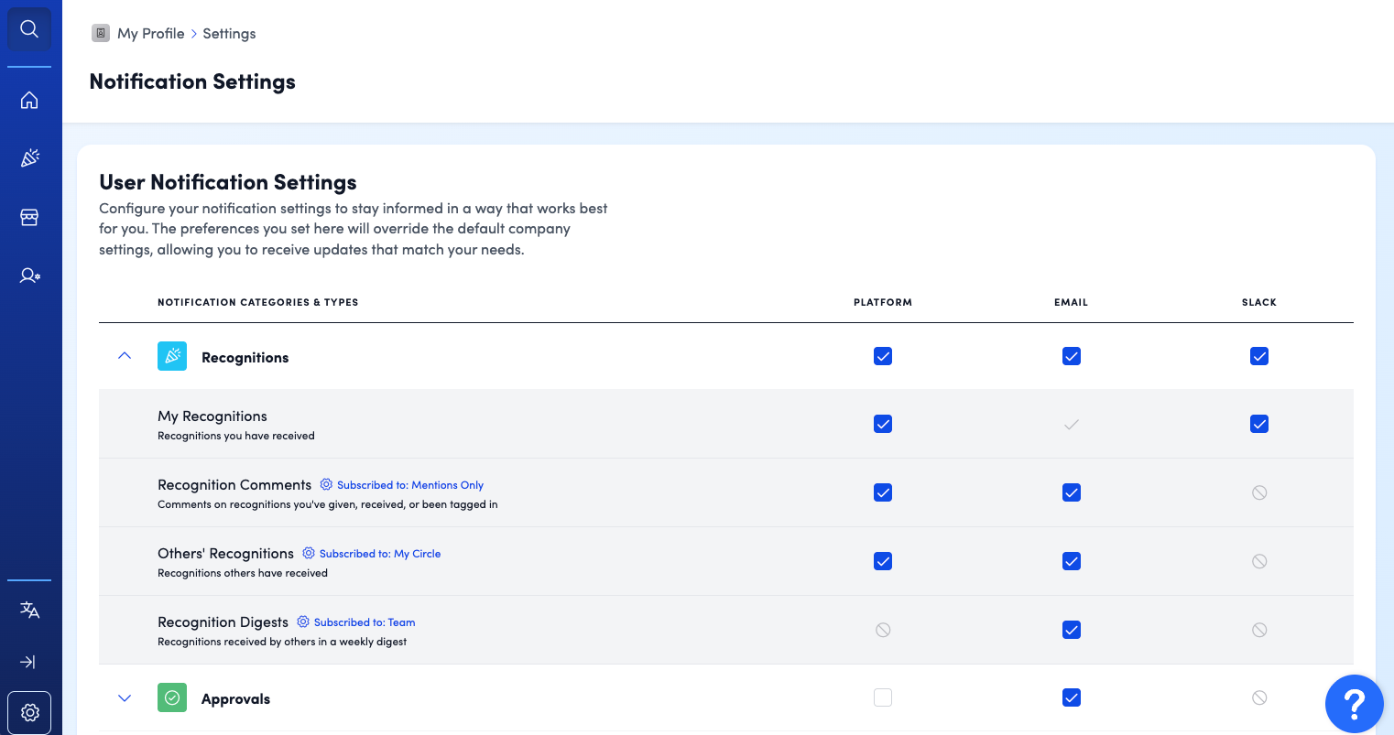Expand the sidebar with arrow icon

29,662
